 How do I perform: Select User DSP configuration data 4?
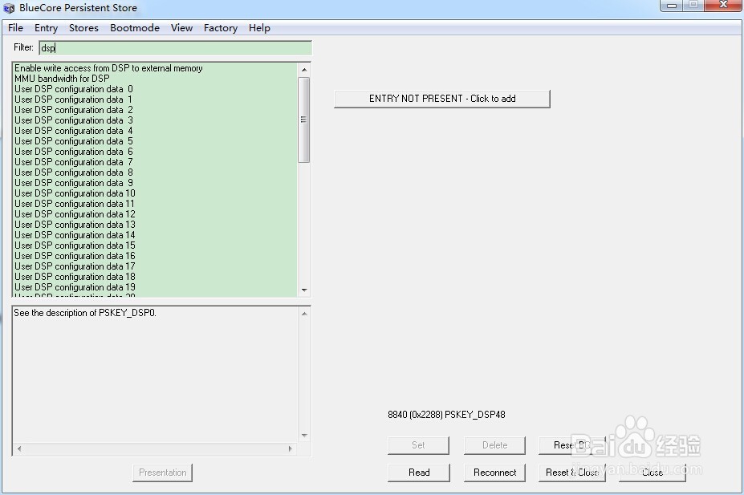[155, 131]
